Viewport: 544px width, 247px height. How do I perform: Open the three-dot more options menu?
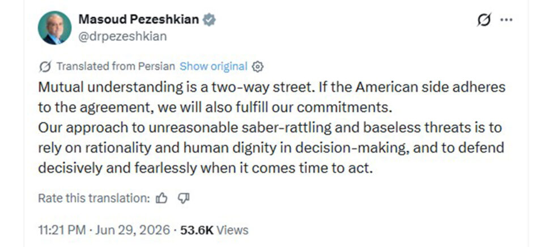point(506,20)
